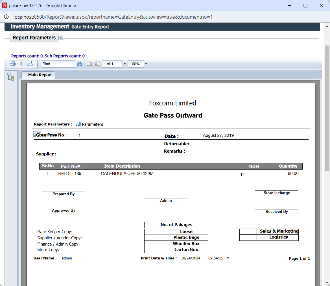The width and height of the screenshot is (330, 286).
Task: Click CALENDULA OFF 30 120ML description
Action: [128, 174]
